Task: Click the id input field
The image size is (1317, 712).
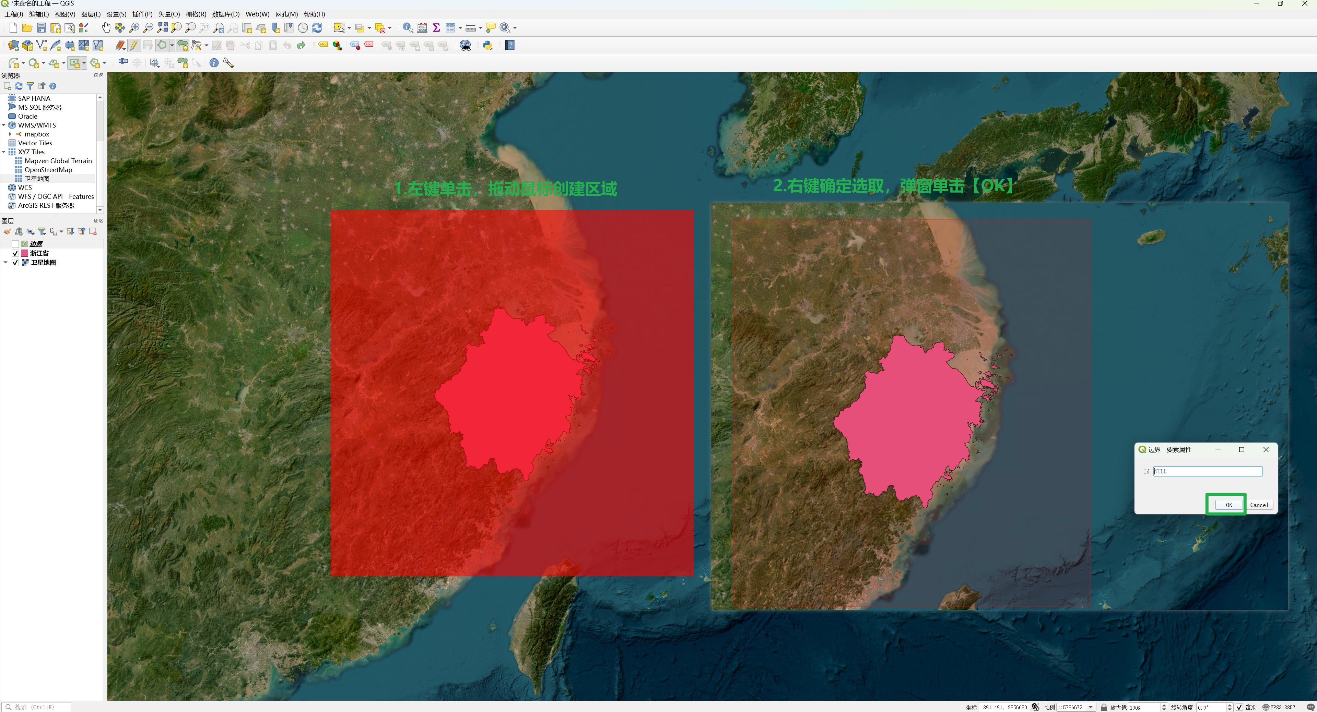Action: point(1208,471)
